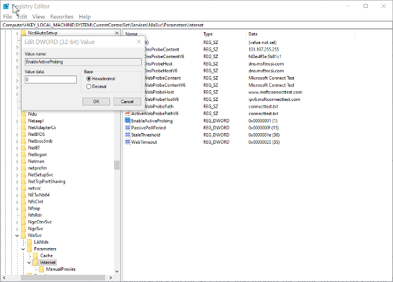Select the StaleThreshold DWORD icon
This screenshot has height=282, width=393.
click(128, 135)
